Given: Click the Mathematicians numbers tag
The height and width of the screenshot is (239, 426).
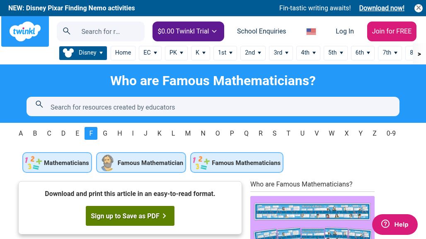Looking at the screenshot, I should (x=57, y=163).
